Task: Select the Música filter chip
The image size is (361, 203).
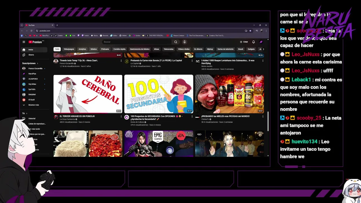Action: (94, 49)
